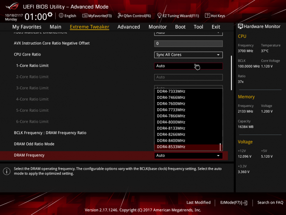Screen dimensions: 286x215
Task: Click the EzMode exit arrow icon
Action: [x=245, y=203]
